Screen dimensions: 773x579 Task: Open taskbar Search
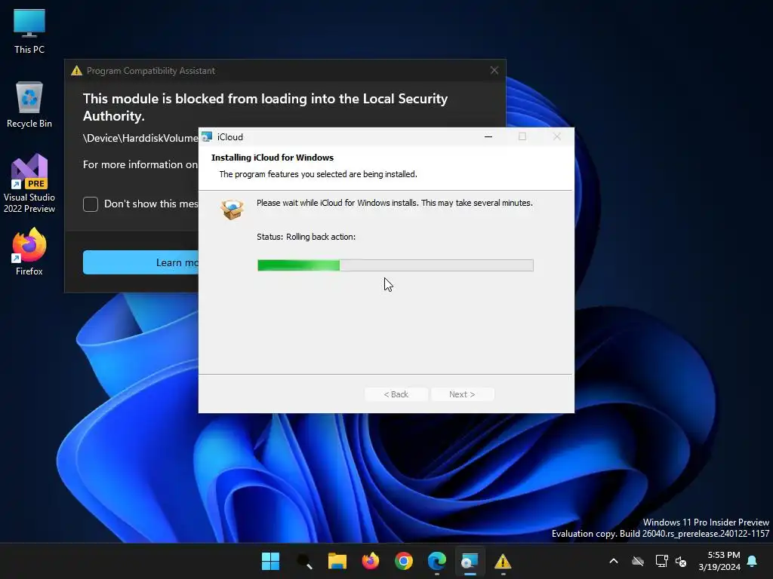coord(304,561)
